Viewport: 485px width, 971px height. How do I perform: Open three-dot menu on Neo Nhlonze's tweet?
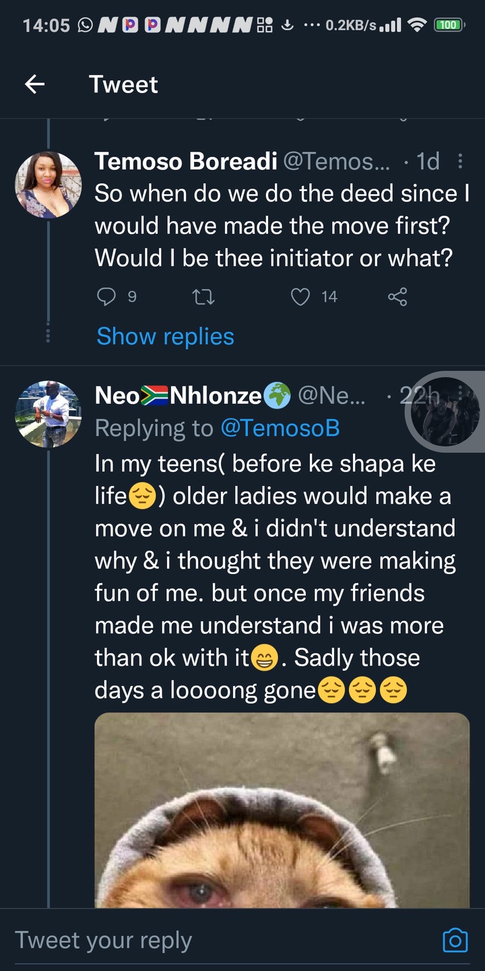click(460, 394)
